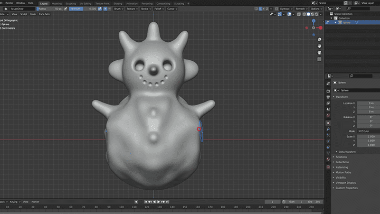Select the Sphere object in outliner
Image resolution: width=380 pixels, height=214 pixels.
tap(347, 23)
